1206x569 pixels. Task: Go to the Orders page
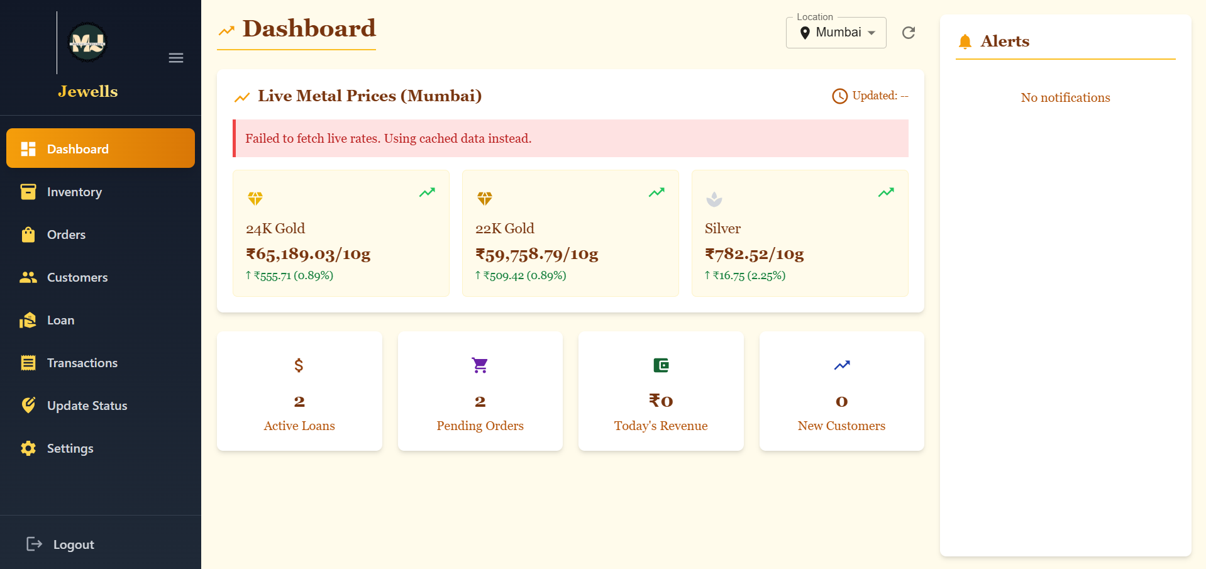[66, 235]
